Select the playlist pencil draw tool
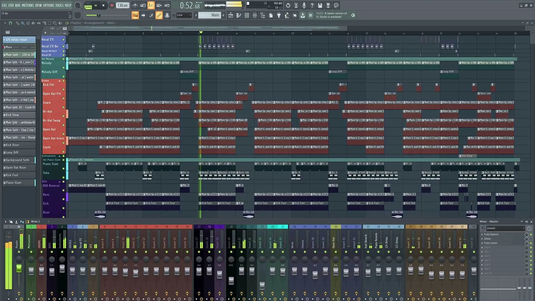The height and width of the screenshot is (301, 535). [x=17, y=23]
